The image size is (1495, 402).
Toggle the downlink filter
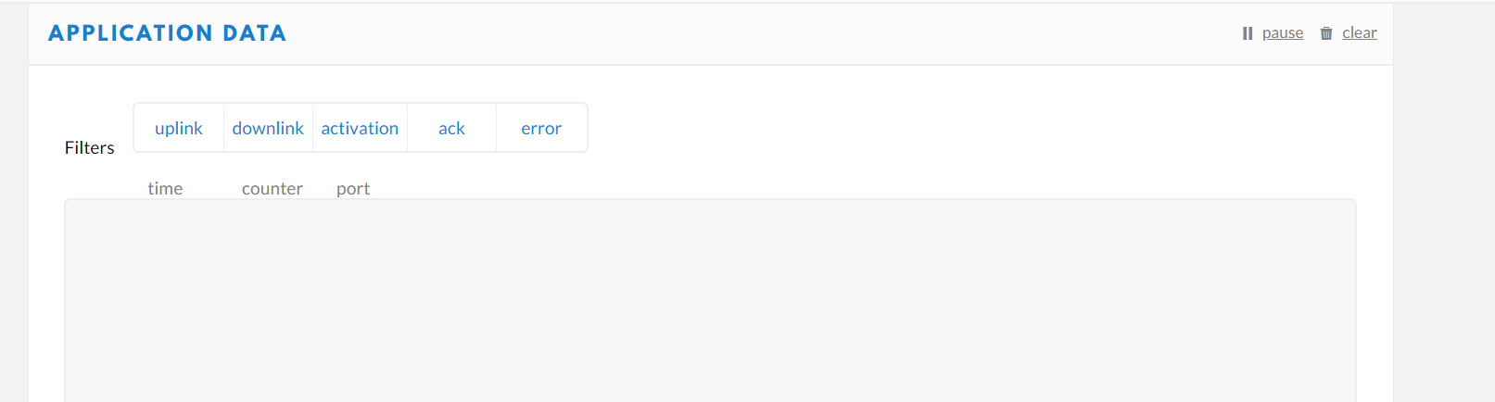point(268,128)
